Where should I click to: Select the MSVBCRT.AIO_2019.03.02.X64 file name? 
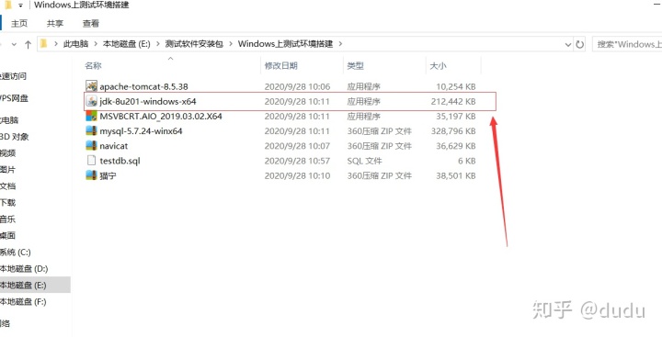[x=161, y=116]
